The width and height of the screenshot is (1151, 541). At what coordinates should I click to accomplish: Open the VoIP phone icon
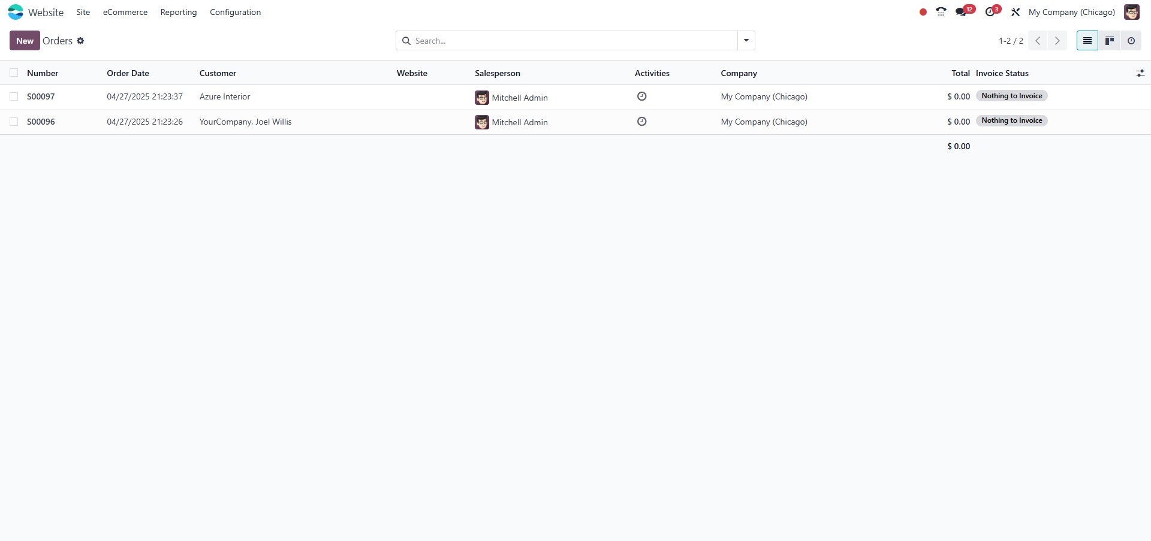tap(941, 12)
